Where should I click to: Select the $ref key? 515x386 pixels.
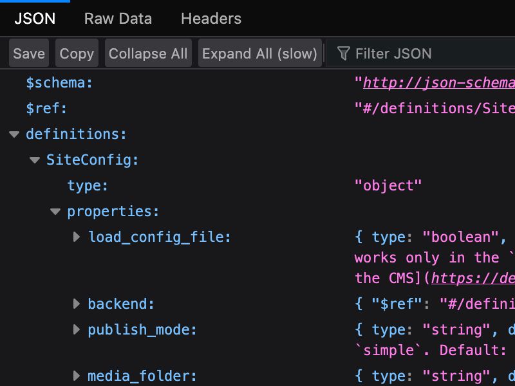point(46,108)
